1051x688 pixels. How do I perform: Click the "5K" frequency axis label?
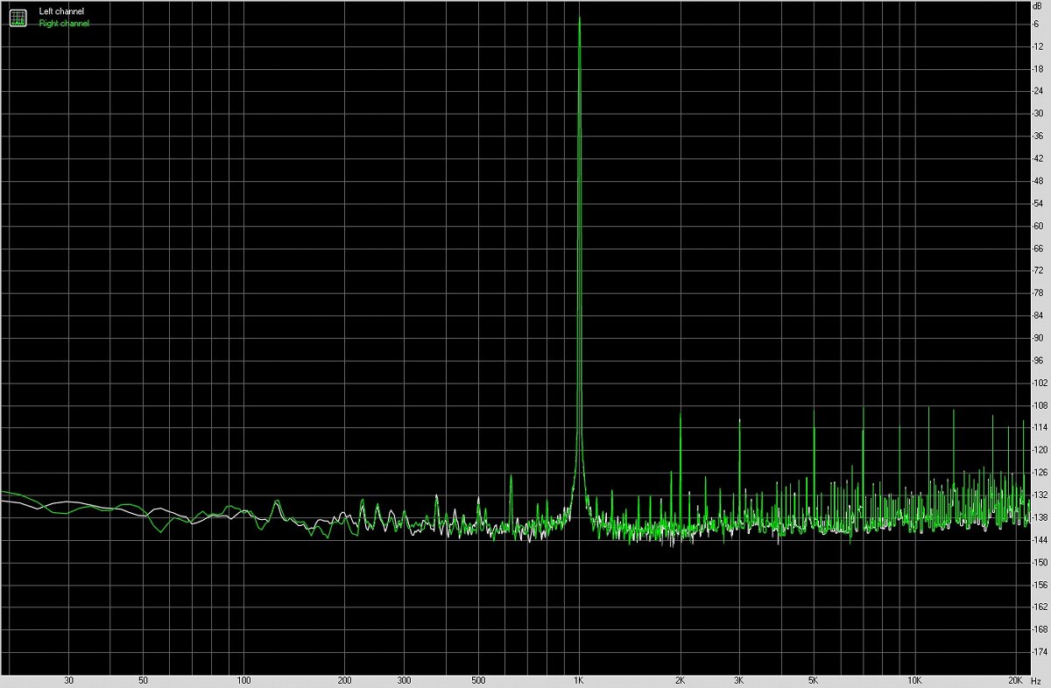point(814,681)
